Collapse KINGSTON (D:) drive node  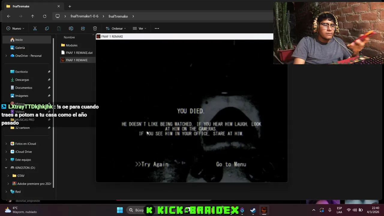tap(6, 168)
